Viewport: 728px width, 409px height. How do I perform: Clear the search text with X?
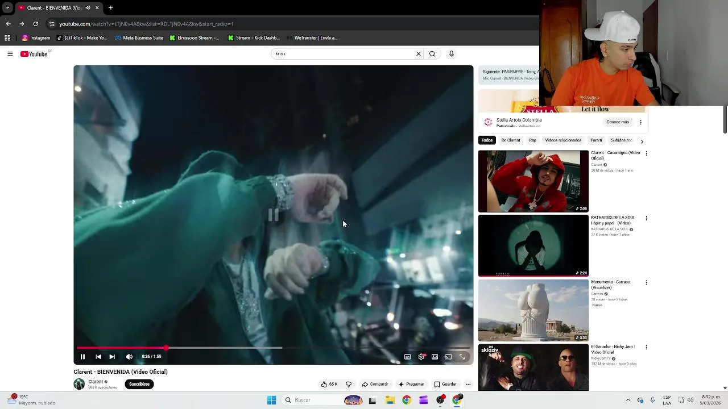pyautogui.click(x=419, y=54)
